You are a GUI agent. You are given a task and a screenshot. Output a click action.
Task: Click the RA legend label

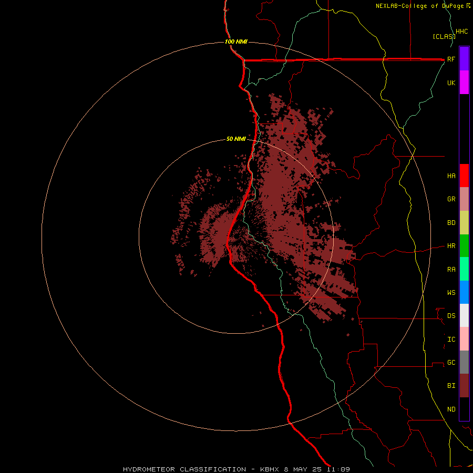point(451,270)
